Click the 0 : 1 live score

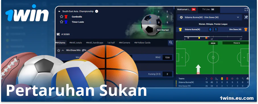(x=213, y=30)
